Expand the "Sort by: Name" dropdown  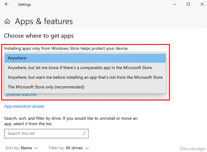pos(22,148)
